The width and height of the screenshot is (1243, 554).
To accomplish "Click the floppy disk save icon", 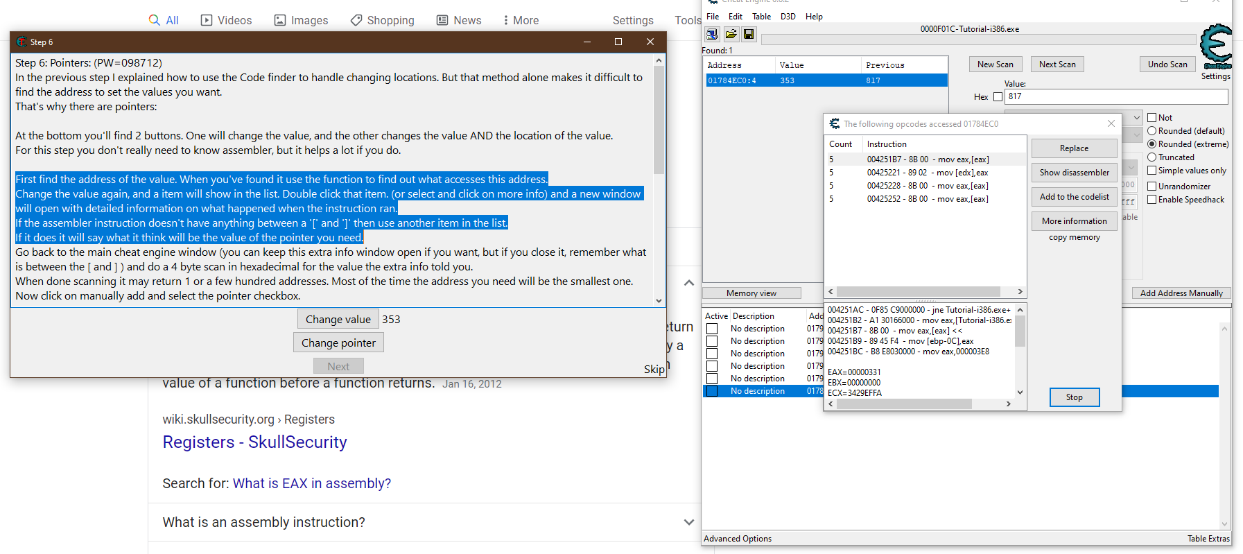I will (x=749, y=34).
